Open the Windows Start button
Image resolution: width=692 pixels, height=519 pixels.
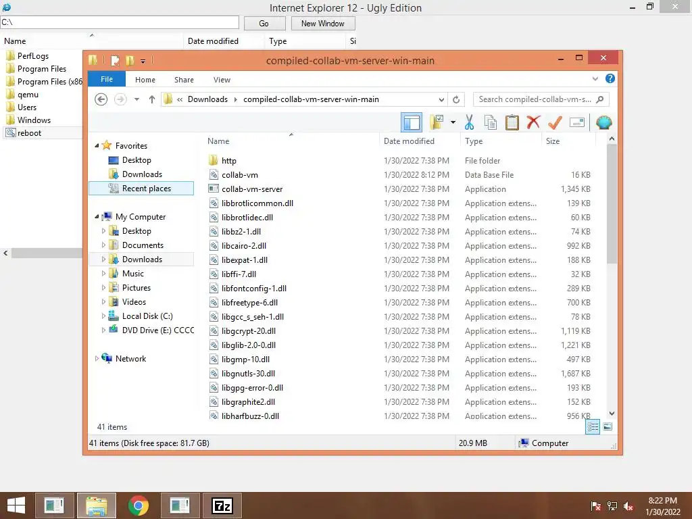pos(16,505)
